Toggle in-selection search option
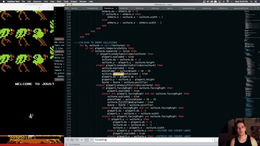260x146 pixels. [x=87, y=140]
